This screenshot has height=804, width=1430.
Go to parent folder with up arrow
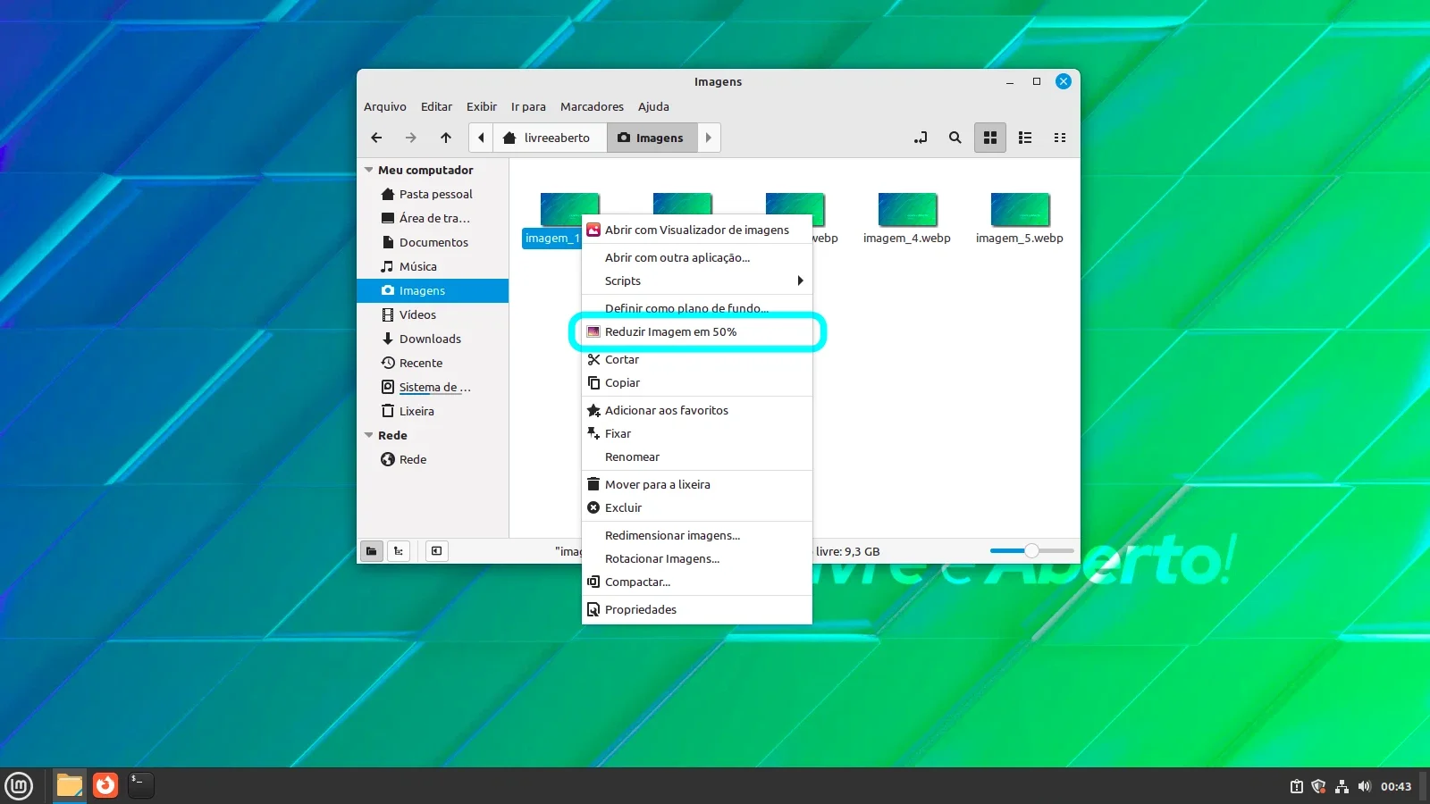coord(446,138)
